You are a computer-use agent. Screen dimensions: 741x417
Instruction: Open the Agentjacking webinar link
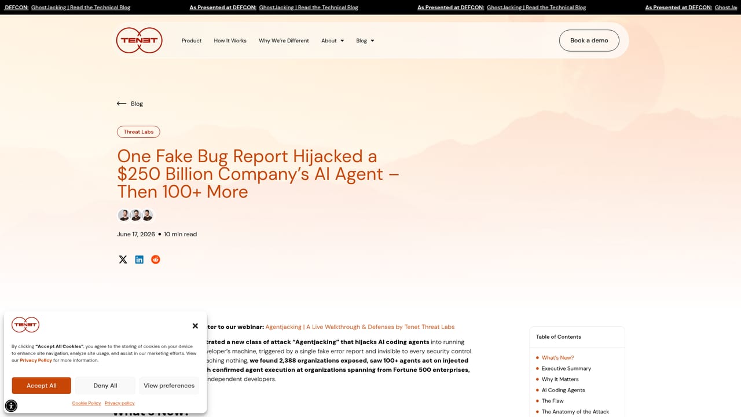tap(360, 327)
